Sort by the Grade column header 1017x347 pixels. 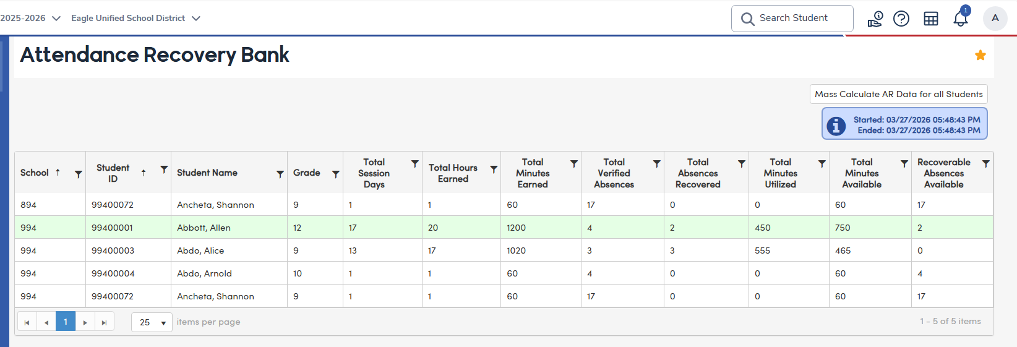307,173
